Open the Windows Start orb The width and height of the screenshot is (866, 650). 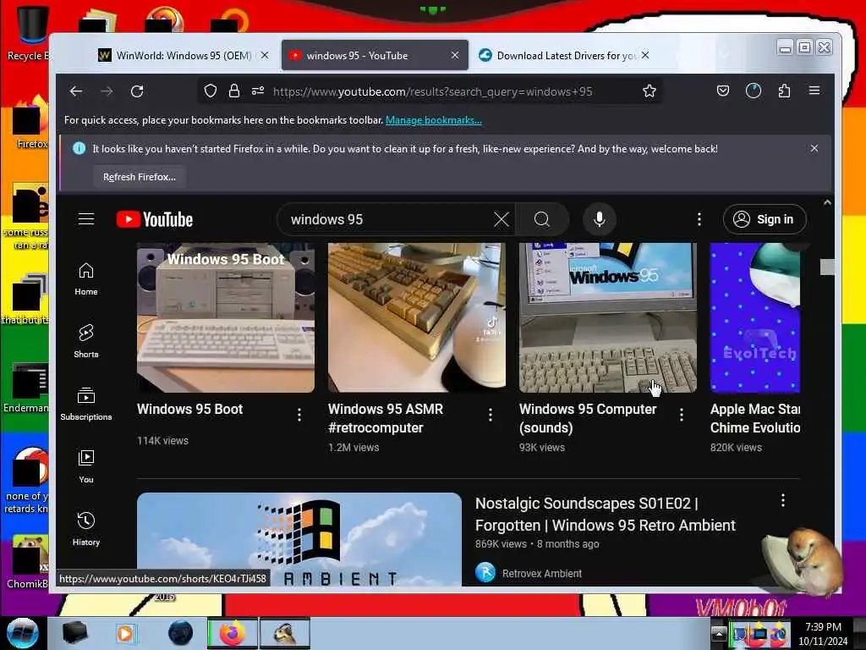22,633
